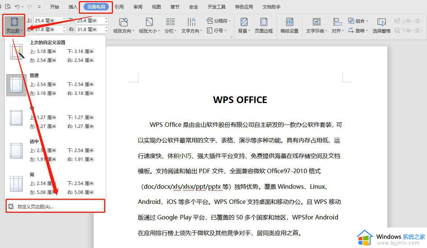Switch to the 插入 tab
This screenshot has height=248, width=427.
coord(73,7)
